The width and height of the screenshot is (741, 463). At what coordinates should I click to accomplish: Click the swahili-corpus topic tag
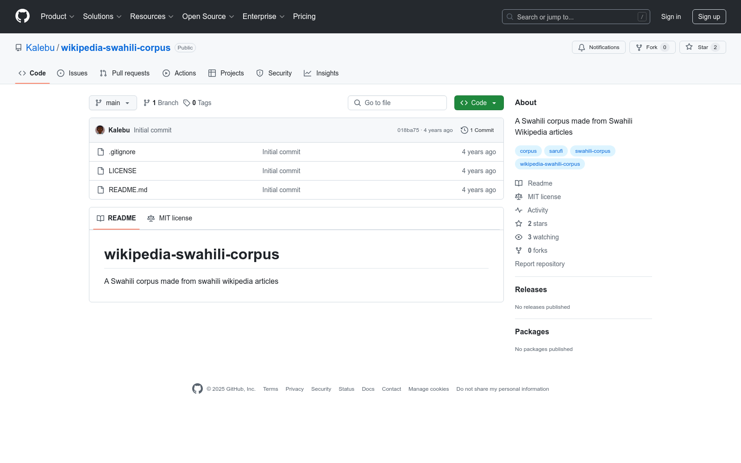(593, 151)
